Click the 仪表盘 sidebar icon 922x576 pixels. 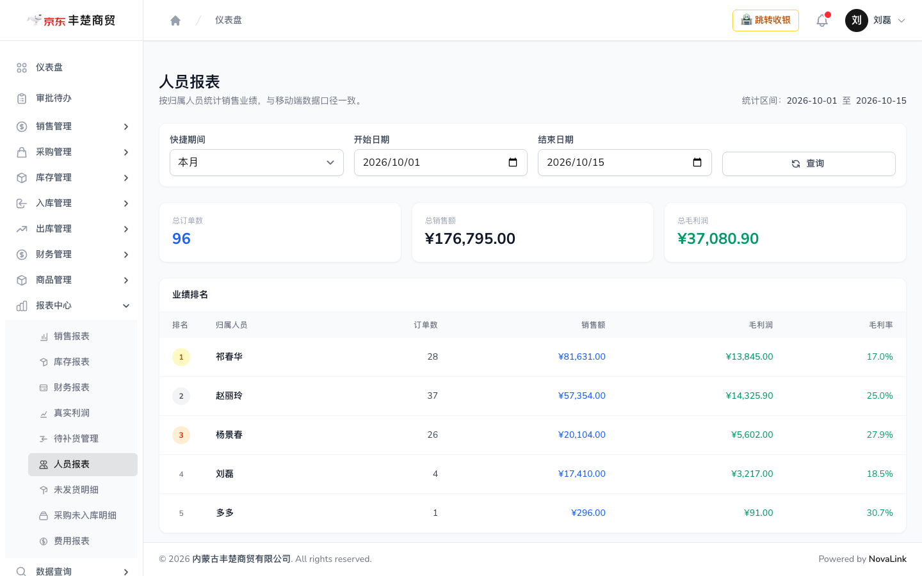click(22, 68)
